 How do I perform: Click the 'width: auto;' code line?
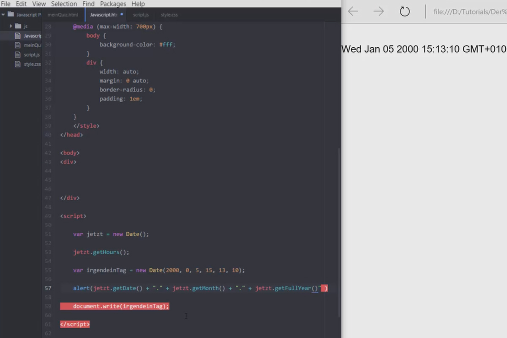[x=119, y=72]
